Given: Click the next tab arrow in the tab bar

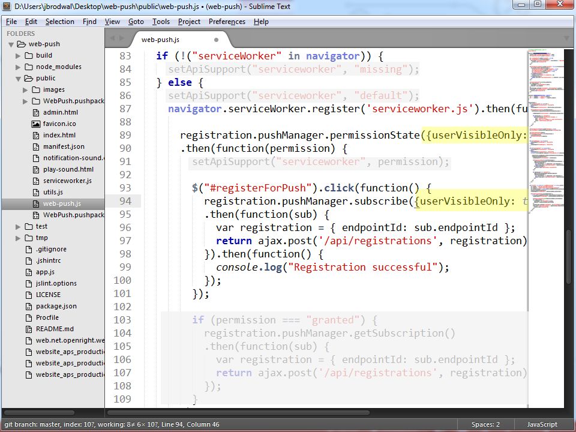Looking at the screenshot, I should point(122,38).
